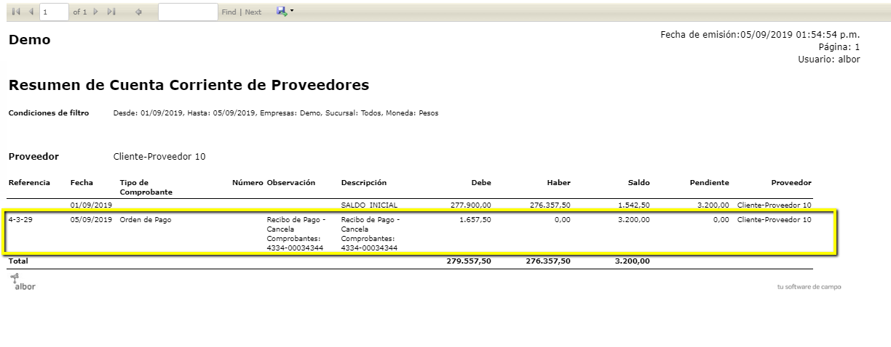Click the Proveedor column header at right
891x347 pixels.
pyautogui.click(x=791, y=182)
